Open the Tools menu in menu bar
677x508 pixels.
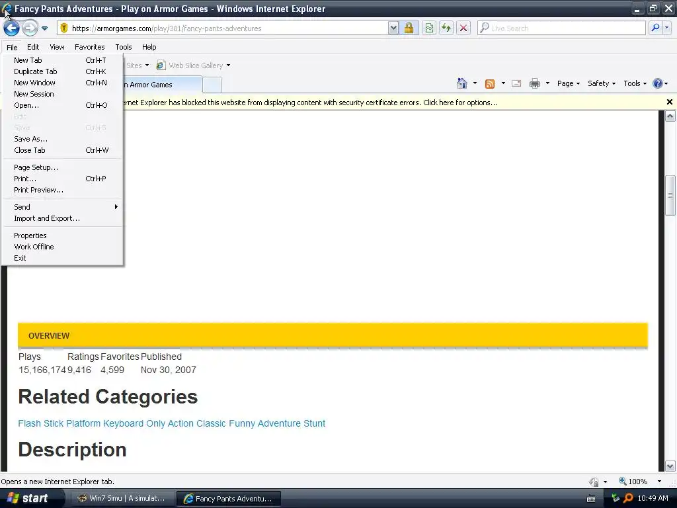(124, 47)
